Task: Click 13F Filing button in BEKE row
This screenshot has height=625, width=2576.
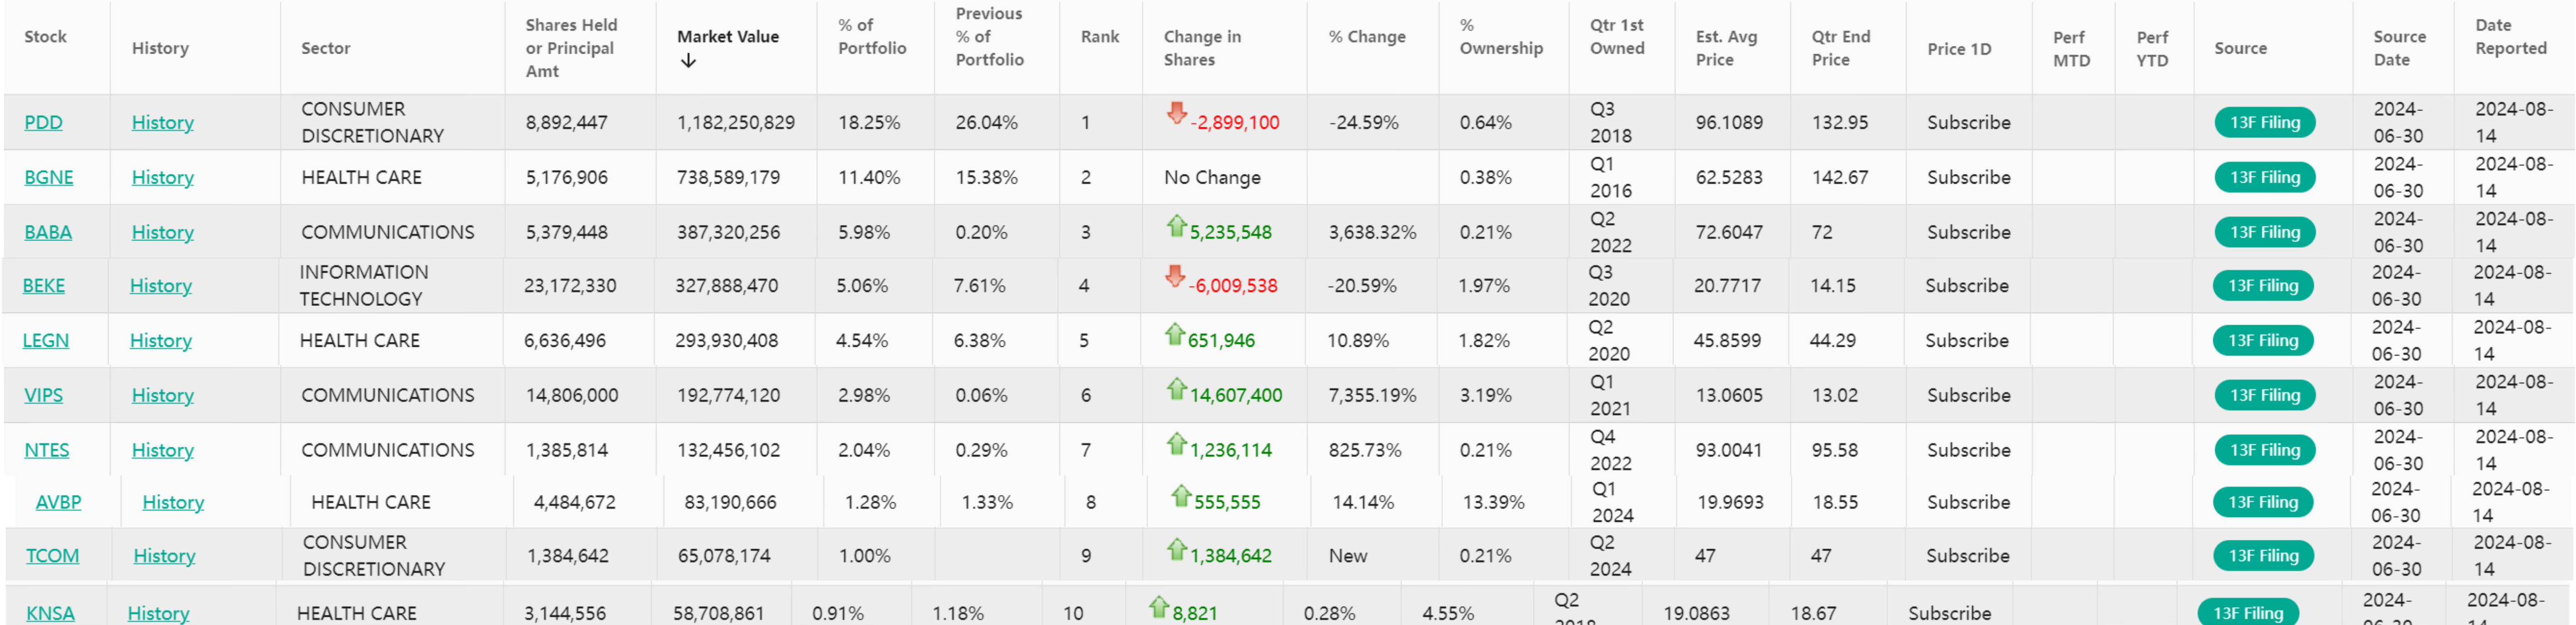Action: pos(2263,286)
